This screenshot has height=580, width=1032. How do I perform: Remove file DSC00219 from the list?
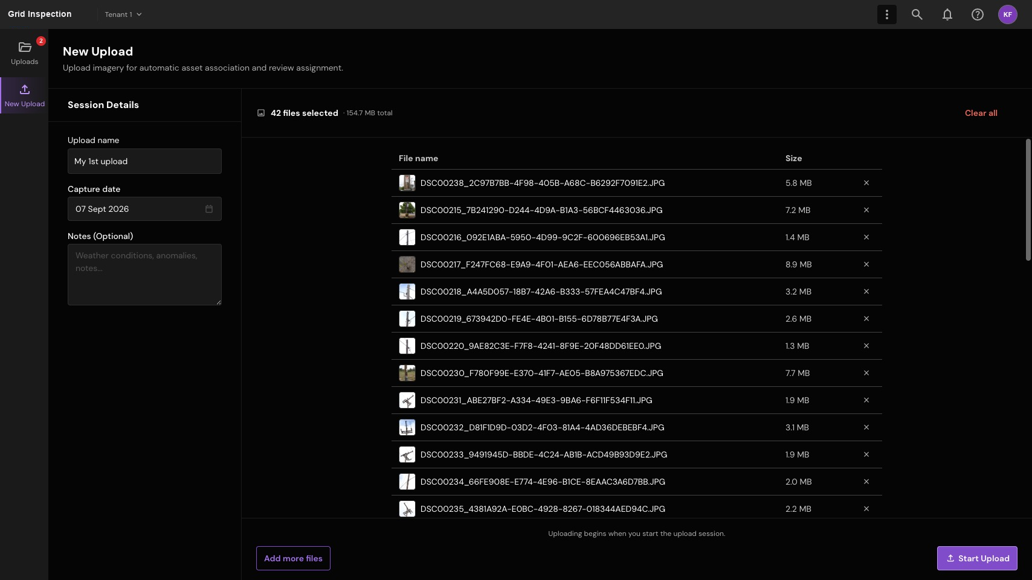point(866,319)
